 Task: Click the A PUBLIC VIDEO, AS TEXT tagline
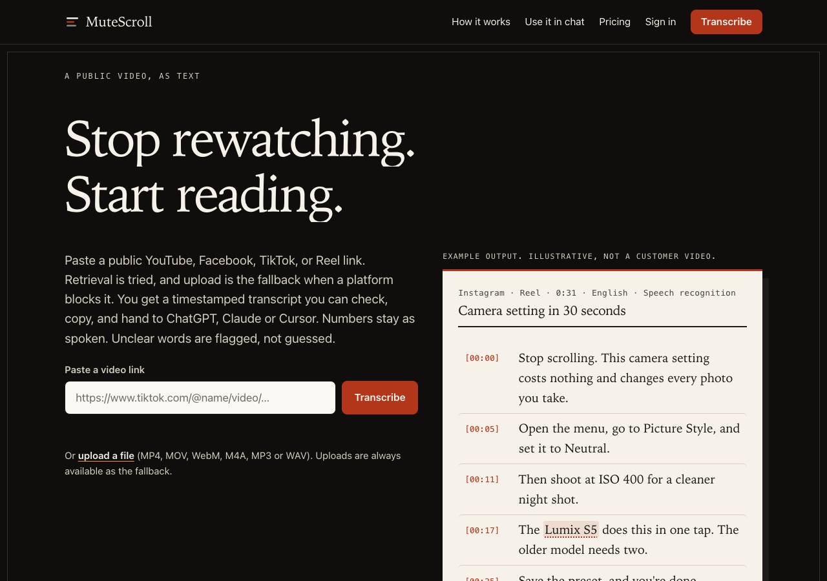tap(132, 76)
